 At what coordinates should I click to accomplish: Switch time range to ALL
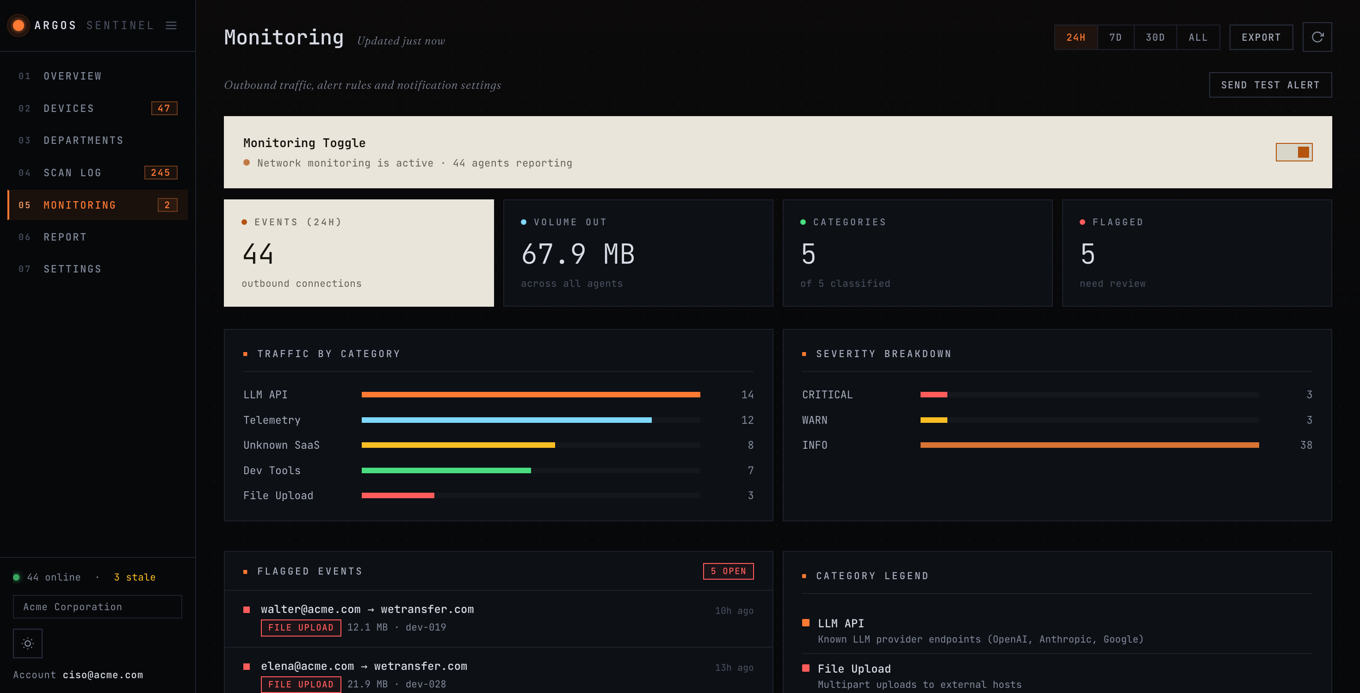pos(1198,37)
